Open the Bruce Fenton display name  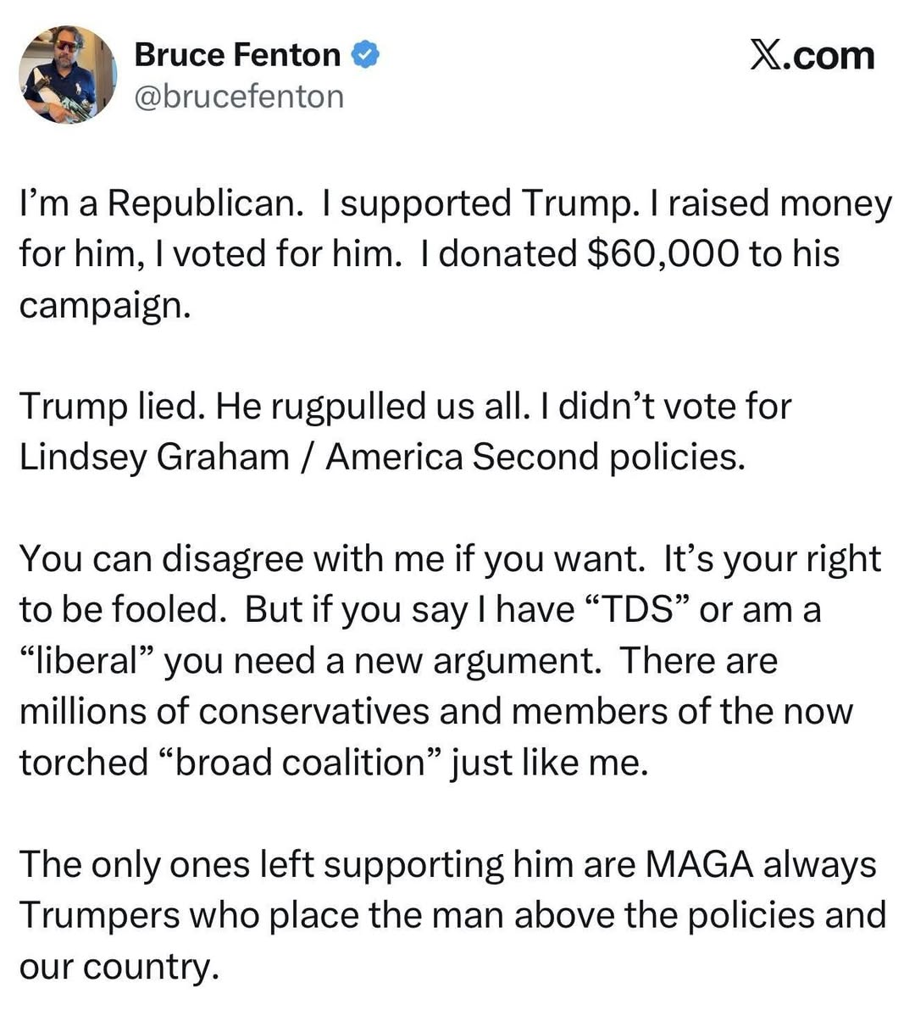237,55
